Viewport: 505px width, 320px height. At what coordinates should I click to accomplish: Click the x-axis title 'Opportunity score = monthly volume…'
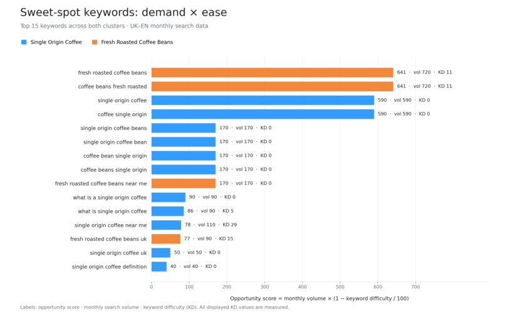[x=319, y=299]
